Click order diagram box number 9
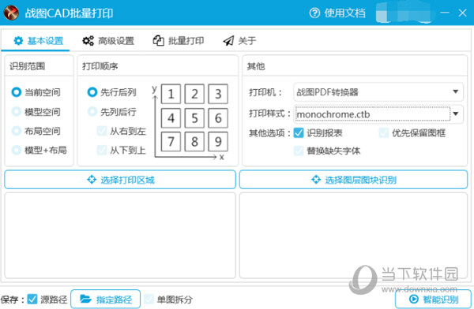This screenshot has height=309, width=474. (218, 141)
